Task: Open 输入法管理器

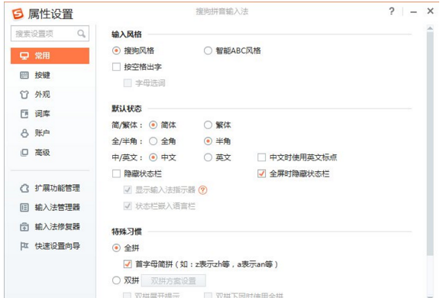Action: 50,207
